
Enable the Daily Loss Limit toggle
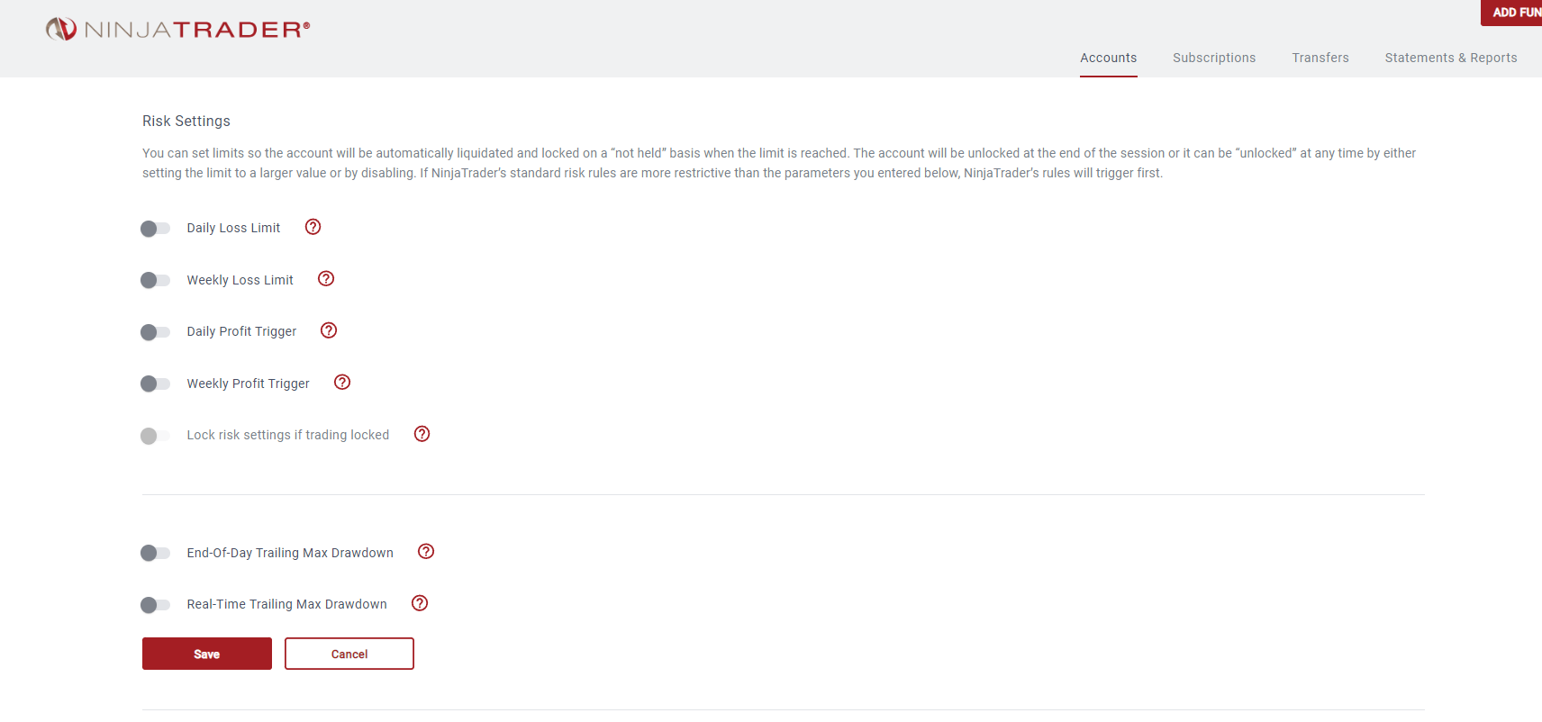[x=155, y=229]
